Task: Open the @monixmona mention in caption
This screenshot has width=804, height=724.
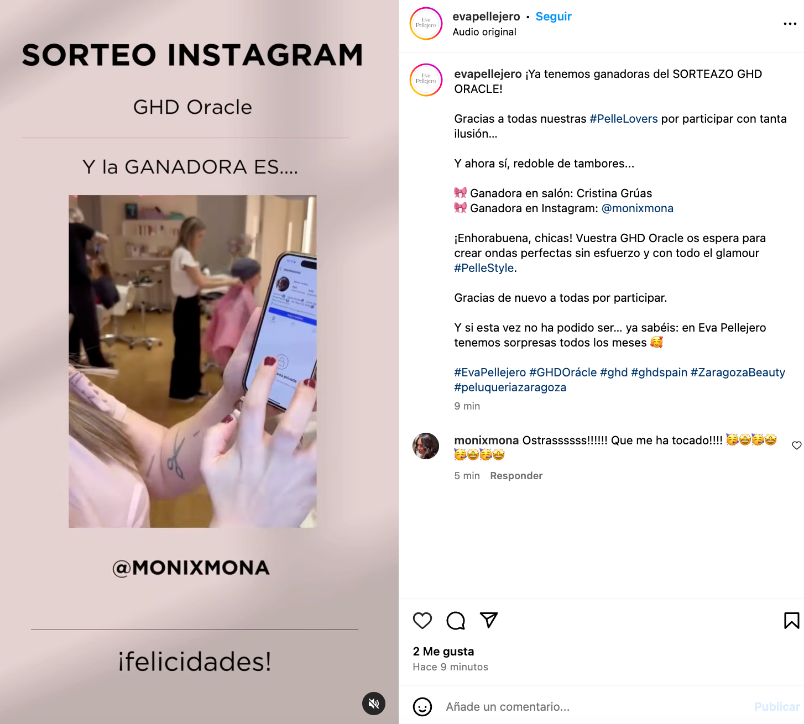Action: coord(638,208)
